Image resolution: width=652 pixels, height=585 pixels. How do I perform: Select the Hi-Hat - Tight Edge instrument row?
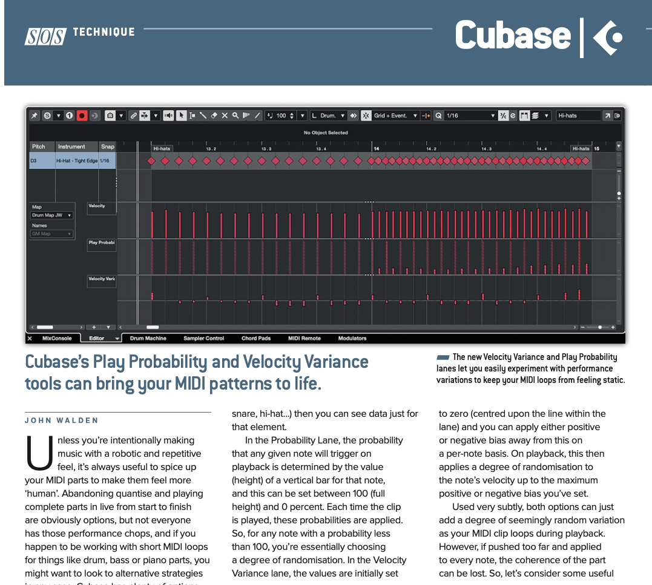point(73,161)
